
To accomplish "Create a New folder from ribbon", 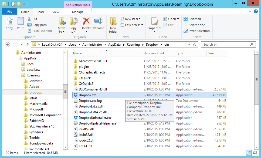I will tap(113, 25).
